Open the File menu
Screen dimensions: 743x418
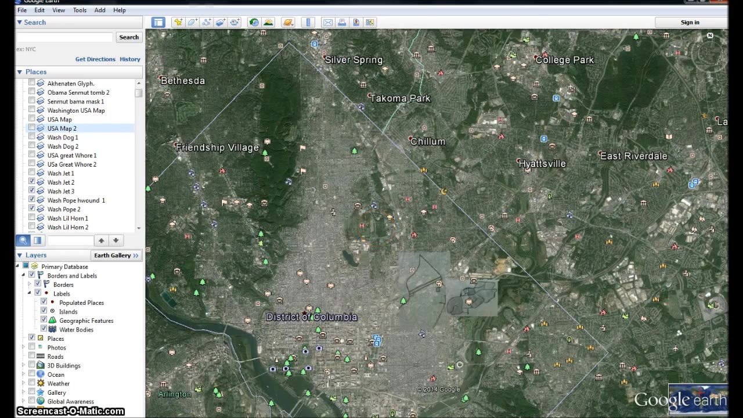[x=22, y=10]
